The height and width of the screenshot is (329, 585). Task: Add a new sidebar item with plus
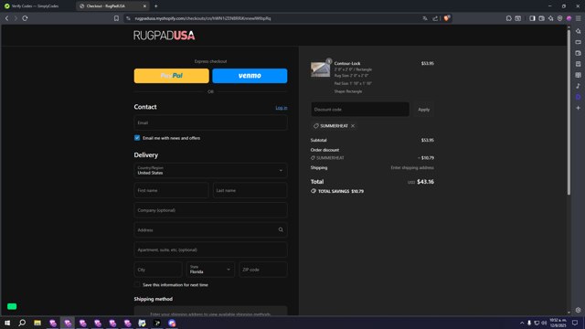578,108
